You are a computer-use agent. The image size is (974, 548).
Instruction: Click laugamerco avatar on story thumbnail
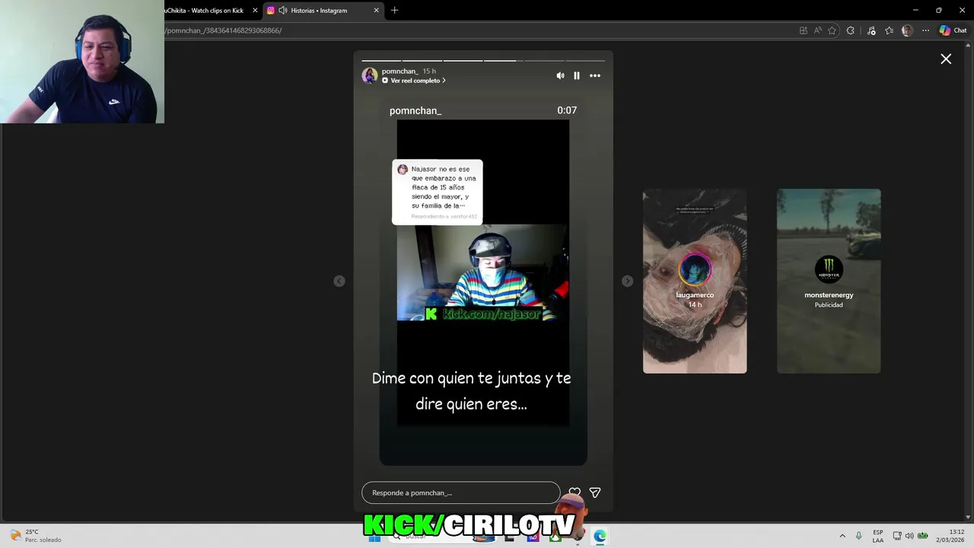(695, 269)
